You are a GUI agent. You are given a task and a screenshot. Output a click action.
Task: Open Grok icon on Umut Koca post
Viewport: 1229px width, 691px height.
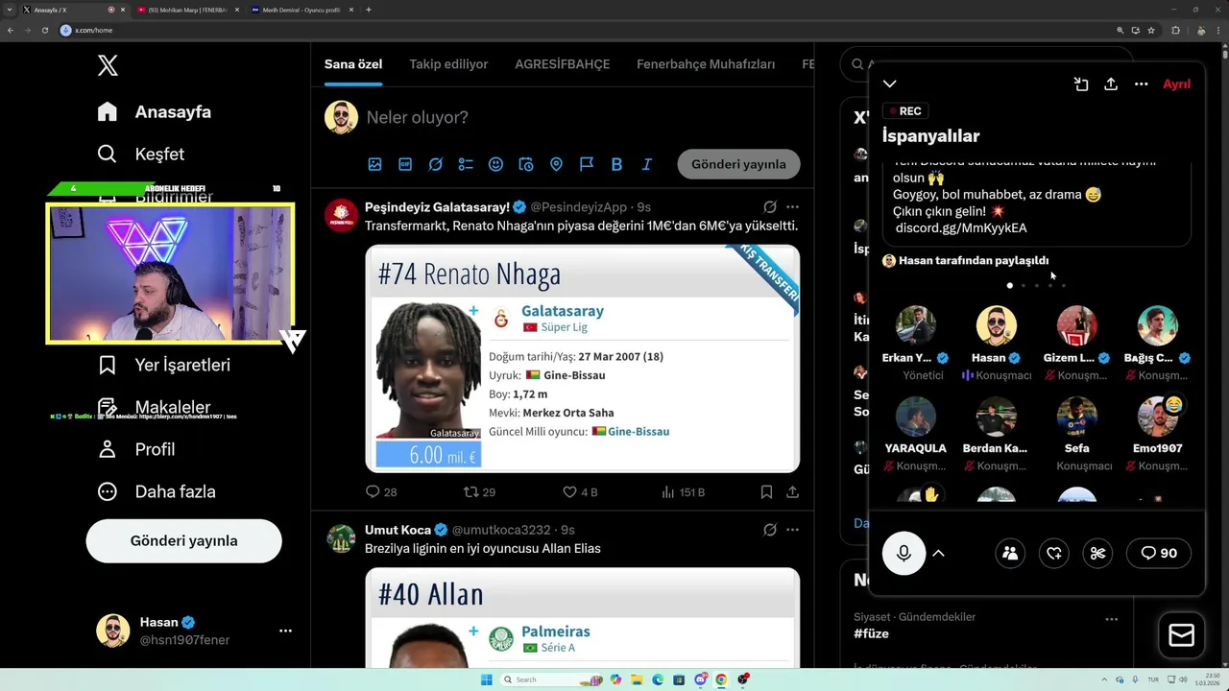(770, 529)
